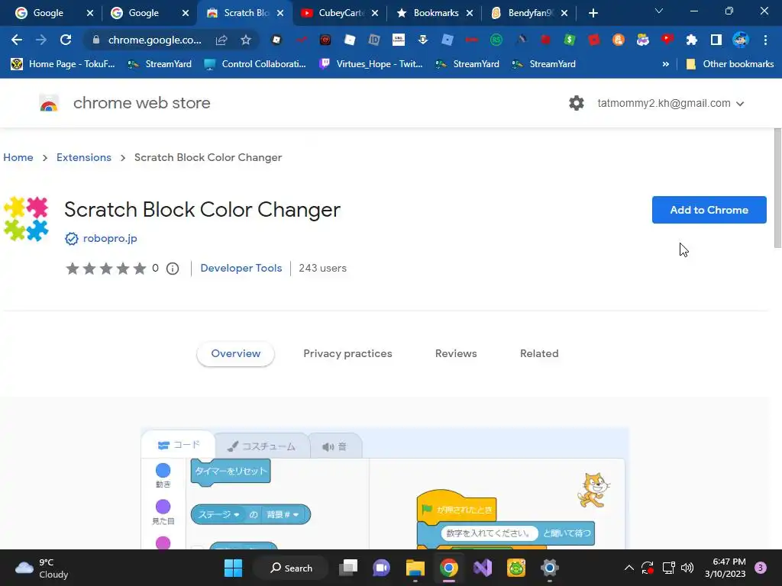Open Visual Studio from the taskbar
This screenshot has height=586, width=782.
coord(483,568)
